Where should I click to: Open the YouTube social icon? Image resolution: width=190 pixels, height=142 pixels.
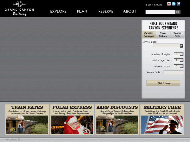pos(169,4)
